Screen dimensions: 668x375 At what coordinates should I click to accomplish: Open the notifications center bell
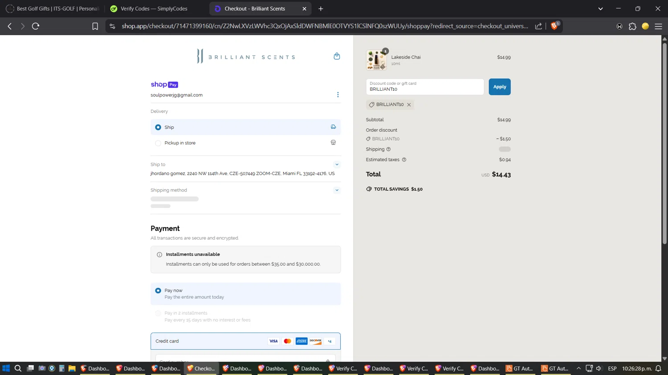point(658,368)
